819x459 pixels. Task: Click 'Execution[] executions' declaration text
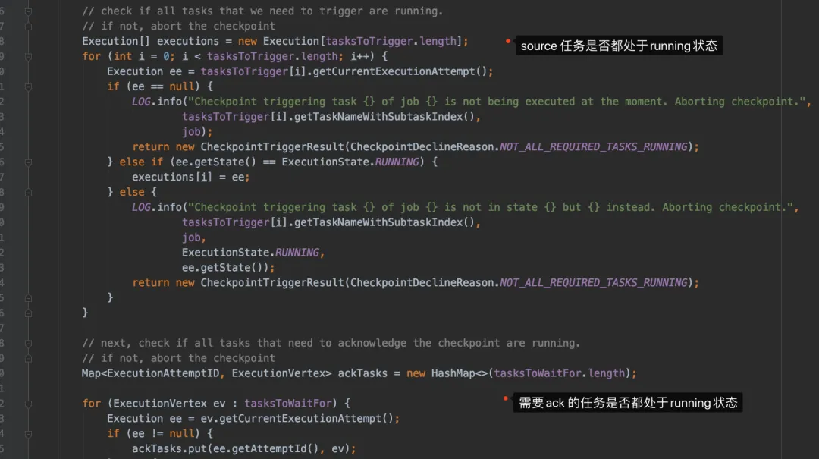point(150,41)
